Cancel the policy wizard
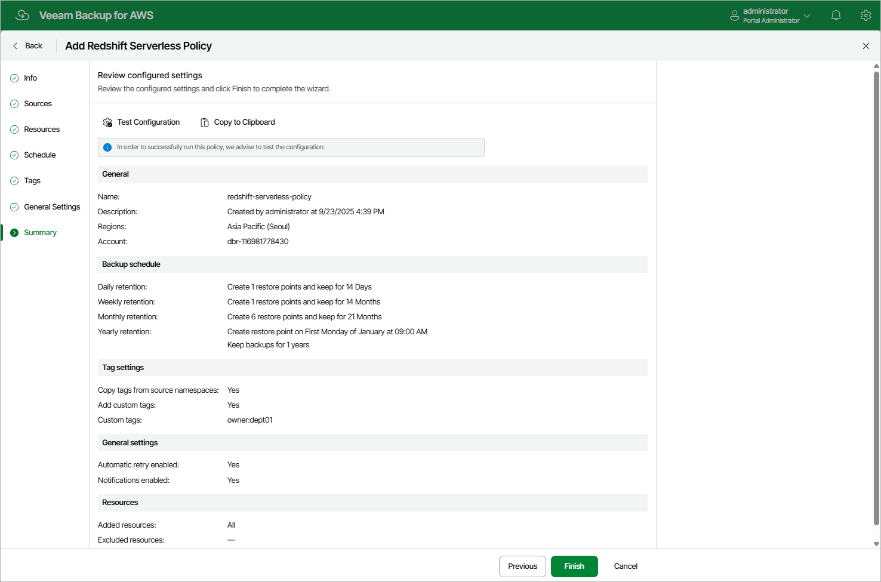The width and height of the screenshot is (881, 582). point(626,566)
